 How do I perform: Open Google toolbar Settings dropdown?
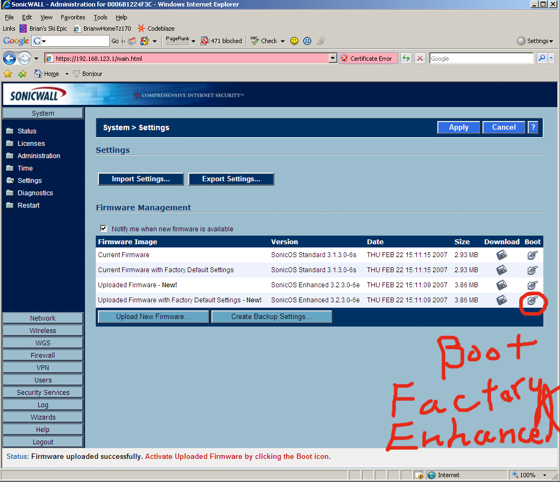click(x=535, y=41)
